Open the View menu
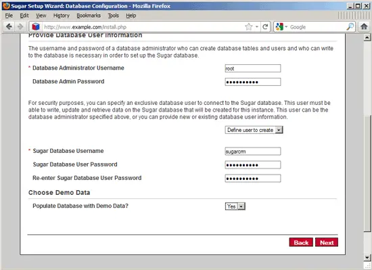The image size is (372, 270). [41, 16]
